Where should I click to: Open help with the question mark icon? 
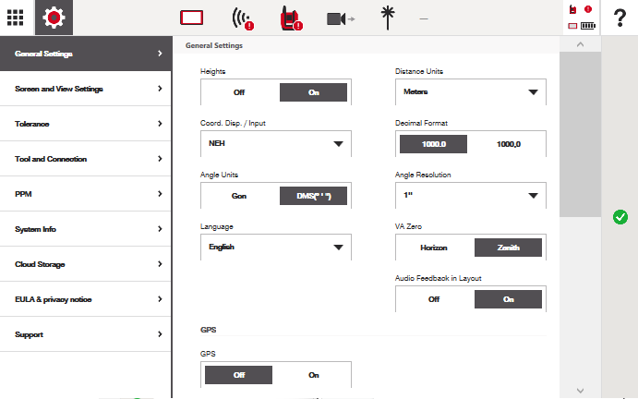[x=620, y=18]
